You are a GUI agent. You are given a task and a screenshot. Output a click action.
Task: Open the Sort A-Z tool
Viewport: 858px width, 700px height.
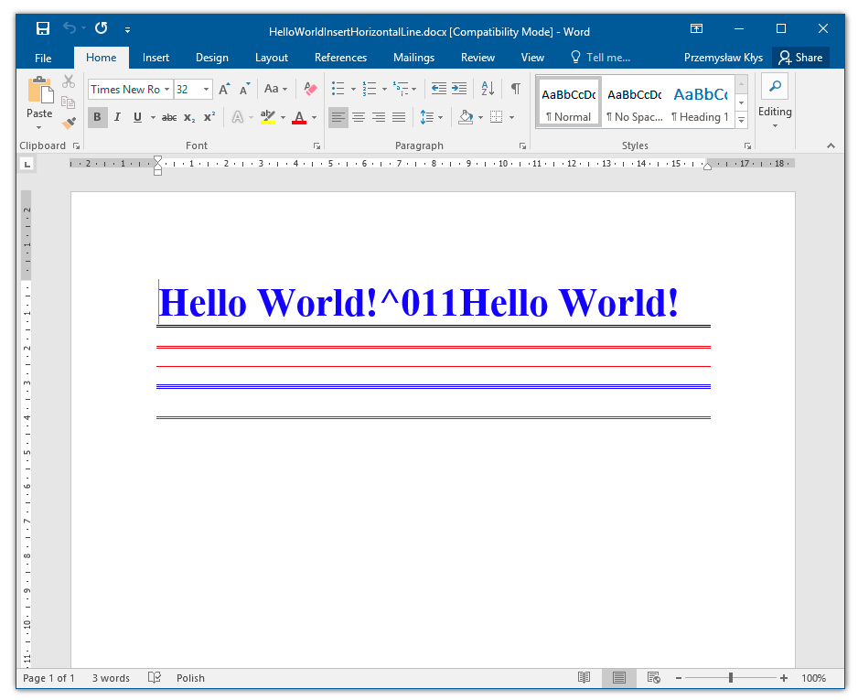[488, 89]
